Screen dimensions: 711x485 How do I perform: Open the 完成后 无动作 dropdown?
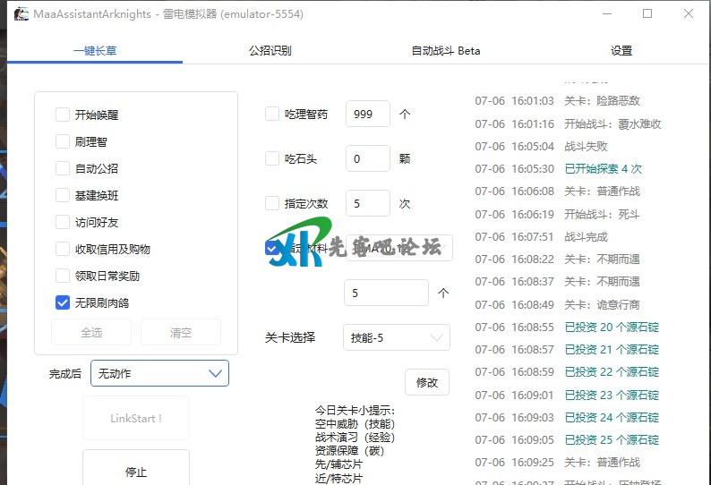(x=159, y=373)
